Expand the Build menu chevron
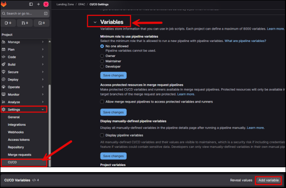Viewport: 286px width, 188px height. tap(43, 64)
